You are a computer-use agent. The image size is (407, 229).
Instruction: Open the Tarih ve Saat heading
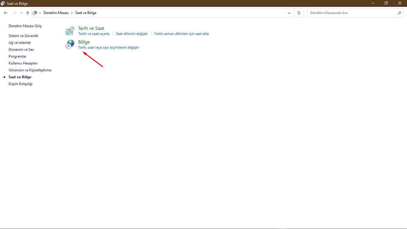tap(91, 28)
